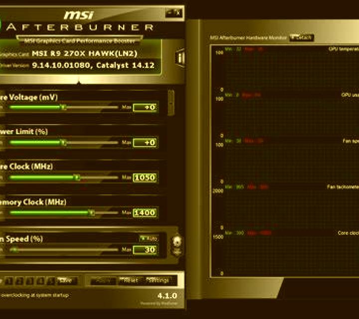The height and width of the screenshot is (319, 359).
Task: Open the graphics card information button
Action: tap(180, 58)
